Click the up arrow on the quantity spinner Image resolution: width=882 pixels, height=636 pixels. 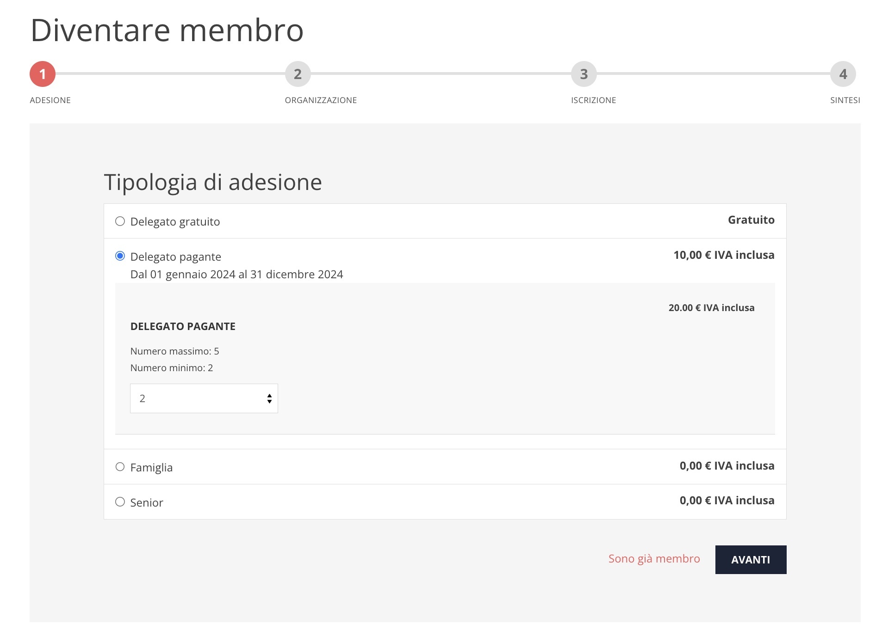[x=270, y=395]
